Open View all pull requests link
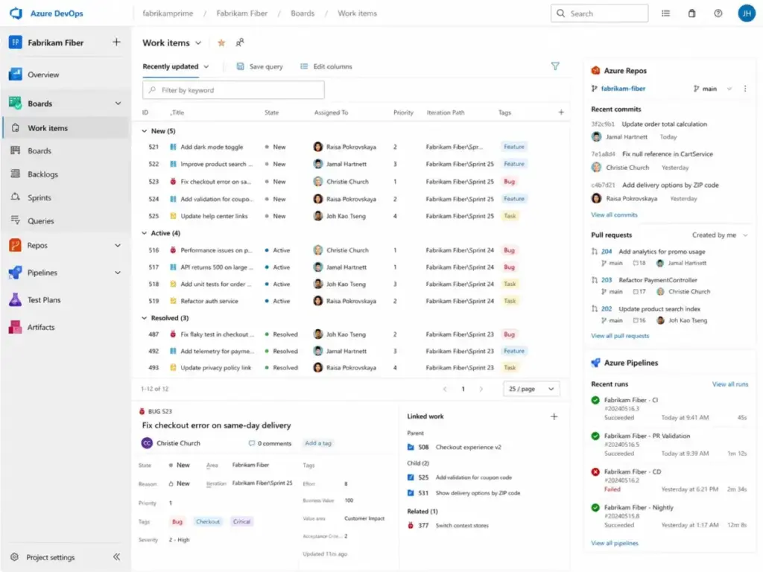The height and width of the screenshot is (572, 763). 620,336
